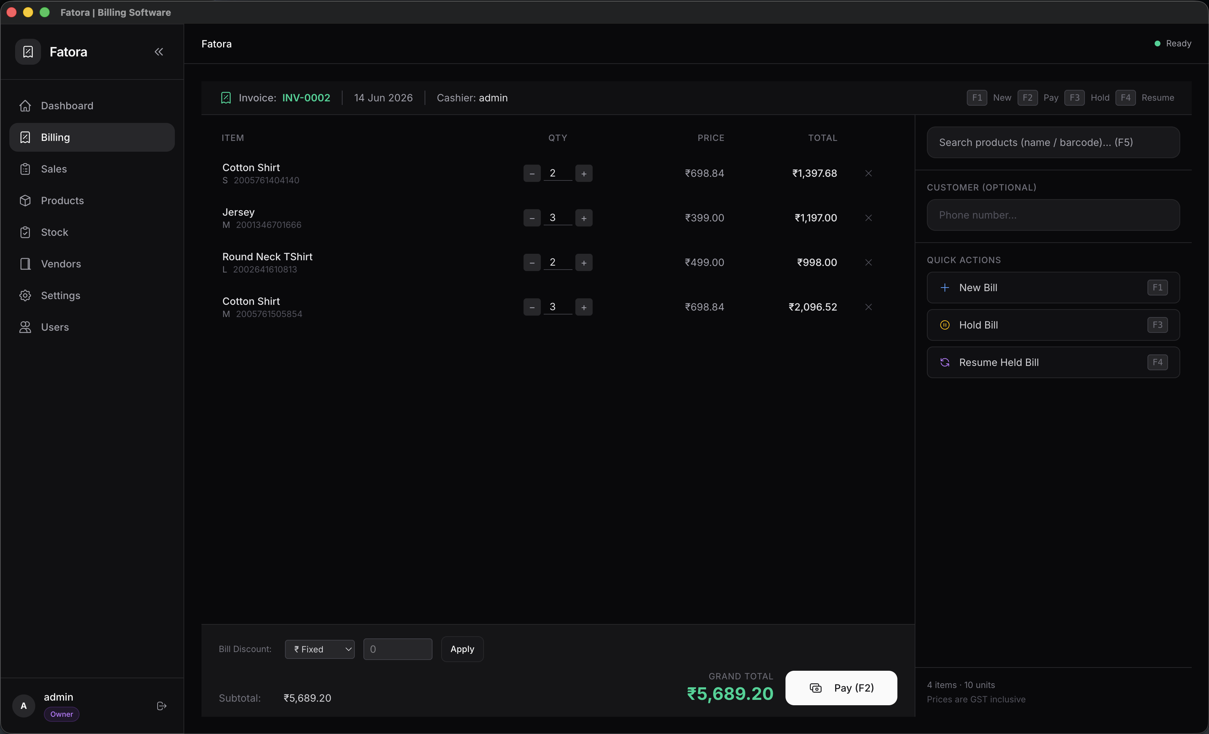Remove Cotton Shirt size M from bill
This screenshot has height=734, width=1209.
coord(869,307)
